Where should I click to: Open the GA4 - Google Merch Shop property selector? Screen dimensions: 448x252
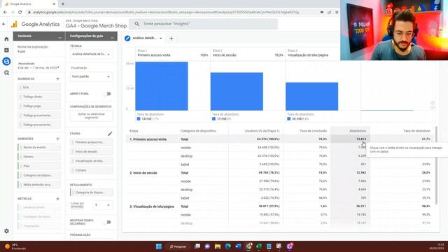point(96,24)
